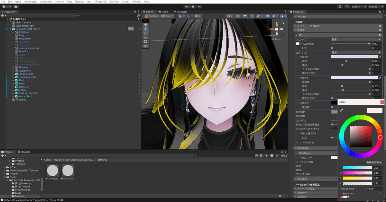Viewport: 386px width, 202px height.
Task: Select the Scale tool in Scene toolbar
Action: (x=146, y=37)
